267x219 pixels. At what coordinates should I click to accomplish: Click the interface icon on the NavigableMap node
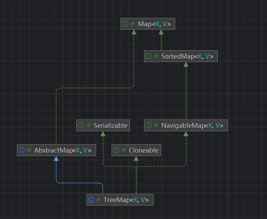[149, 126]
